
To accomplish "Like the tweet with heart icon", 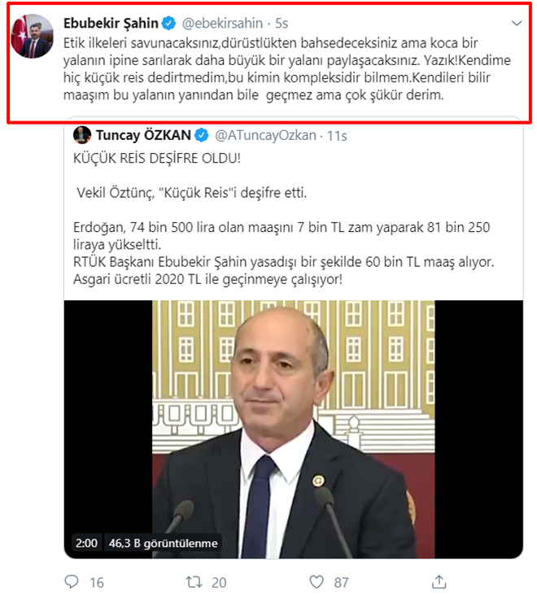I will 317,582.
